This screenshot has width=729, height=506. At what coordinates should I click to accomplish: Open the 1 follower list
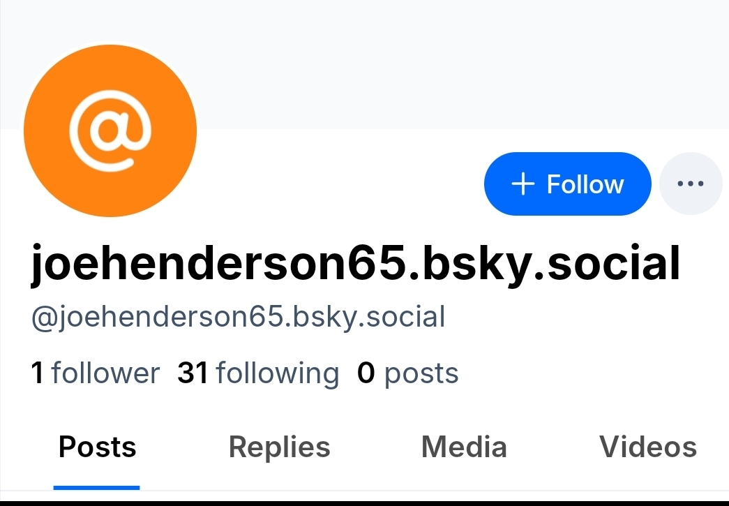pyautogui.click(x=96, y=373)
